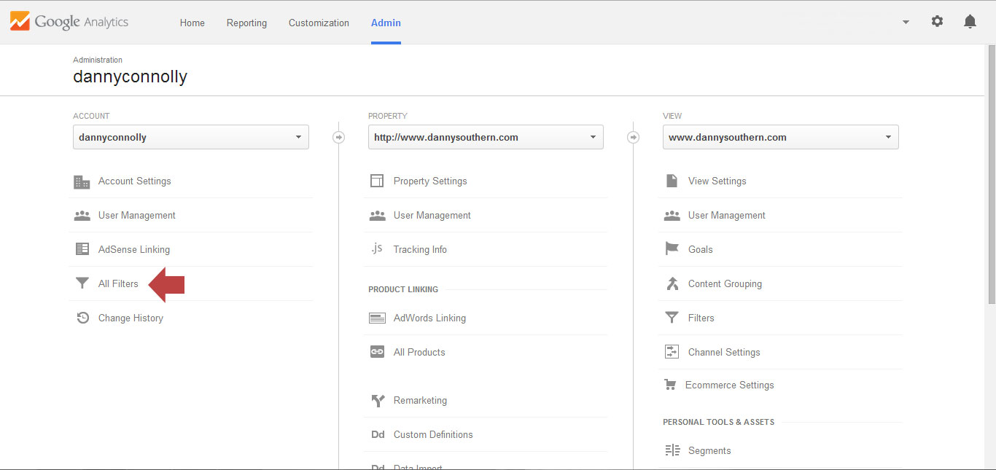Click the Channel Settings icon
996x470 pixels.
[x=672, y=352]
